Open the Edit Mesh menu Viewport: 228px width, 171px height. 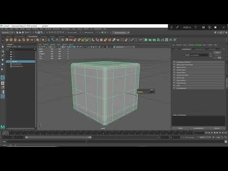click(48, 29)
